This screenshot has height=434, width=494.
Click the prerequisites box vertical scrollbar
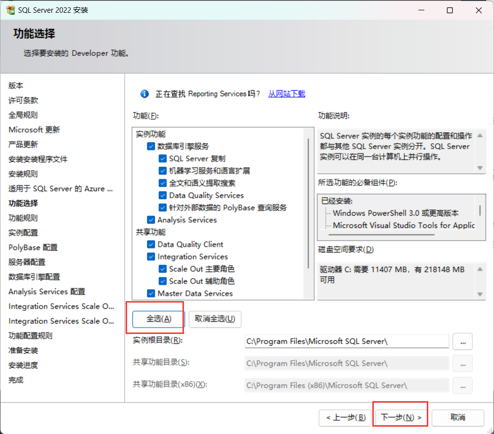point(480,210)
